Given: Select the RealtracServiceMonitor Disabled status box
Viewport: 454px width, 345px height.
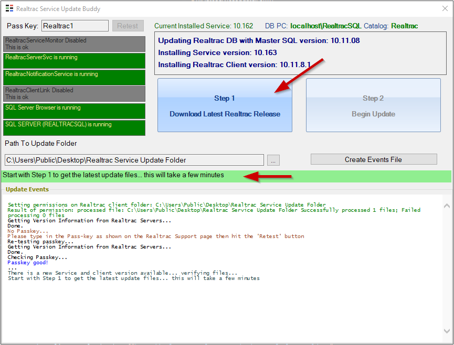Looking at the screenshot, I should coord(74,44).
